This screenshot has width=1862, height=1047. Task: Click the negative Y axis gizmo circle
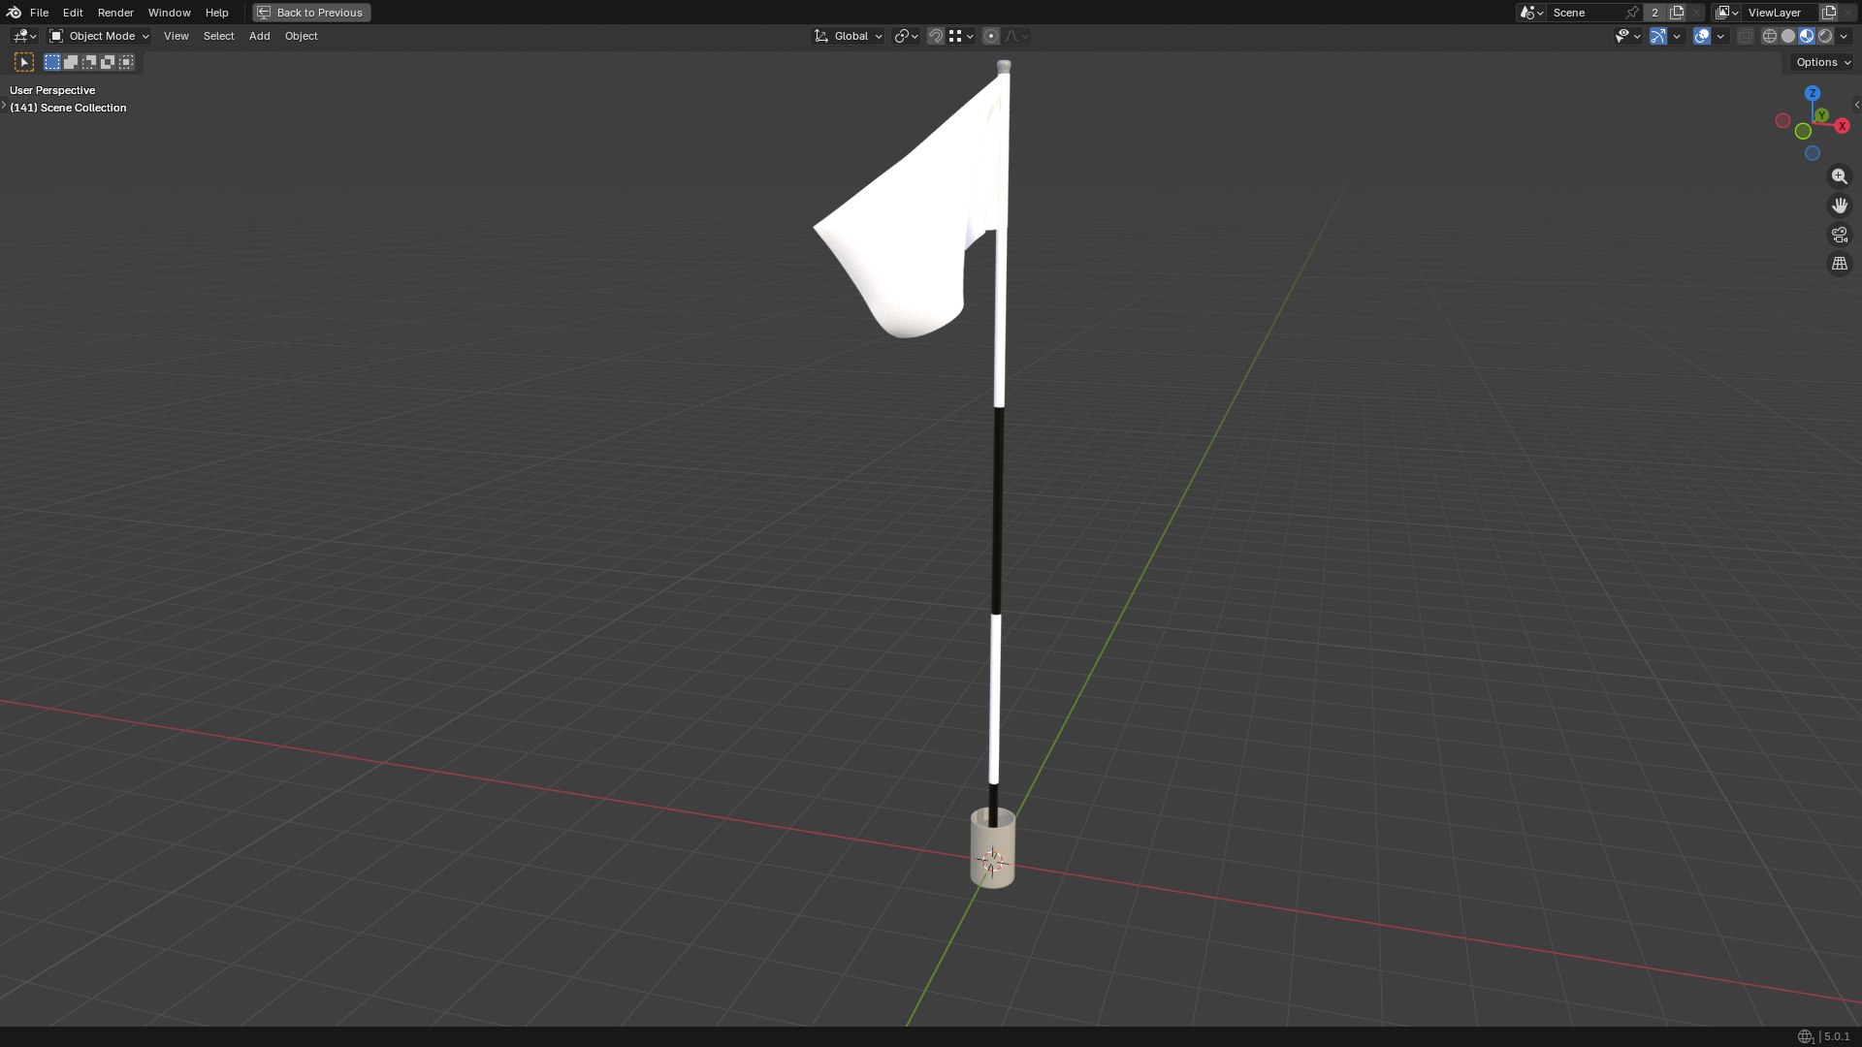(x=1803, y=131)
